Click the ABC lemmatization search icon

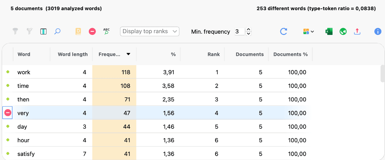106,31
